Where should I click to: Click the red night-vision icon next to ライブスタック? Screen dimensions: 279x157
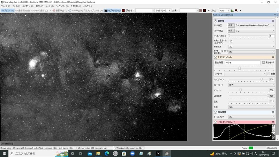point(123,10)
